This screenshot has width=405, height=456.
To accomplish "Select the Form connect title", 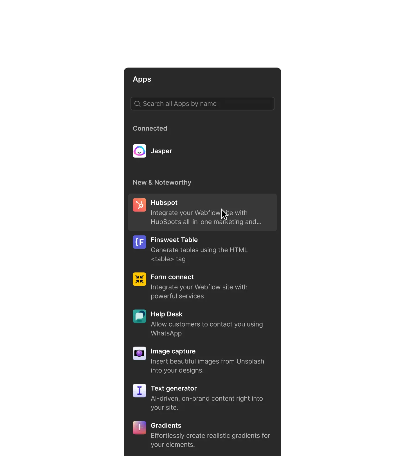I will (172, 277).
